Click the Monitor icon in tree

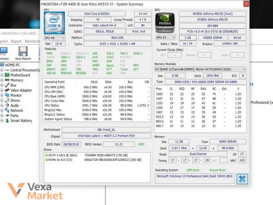pyautogui.click(x=7, y=95)
